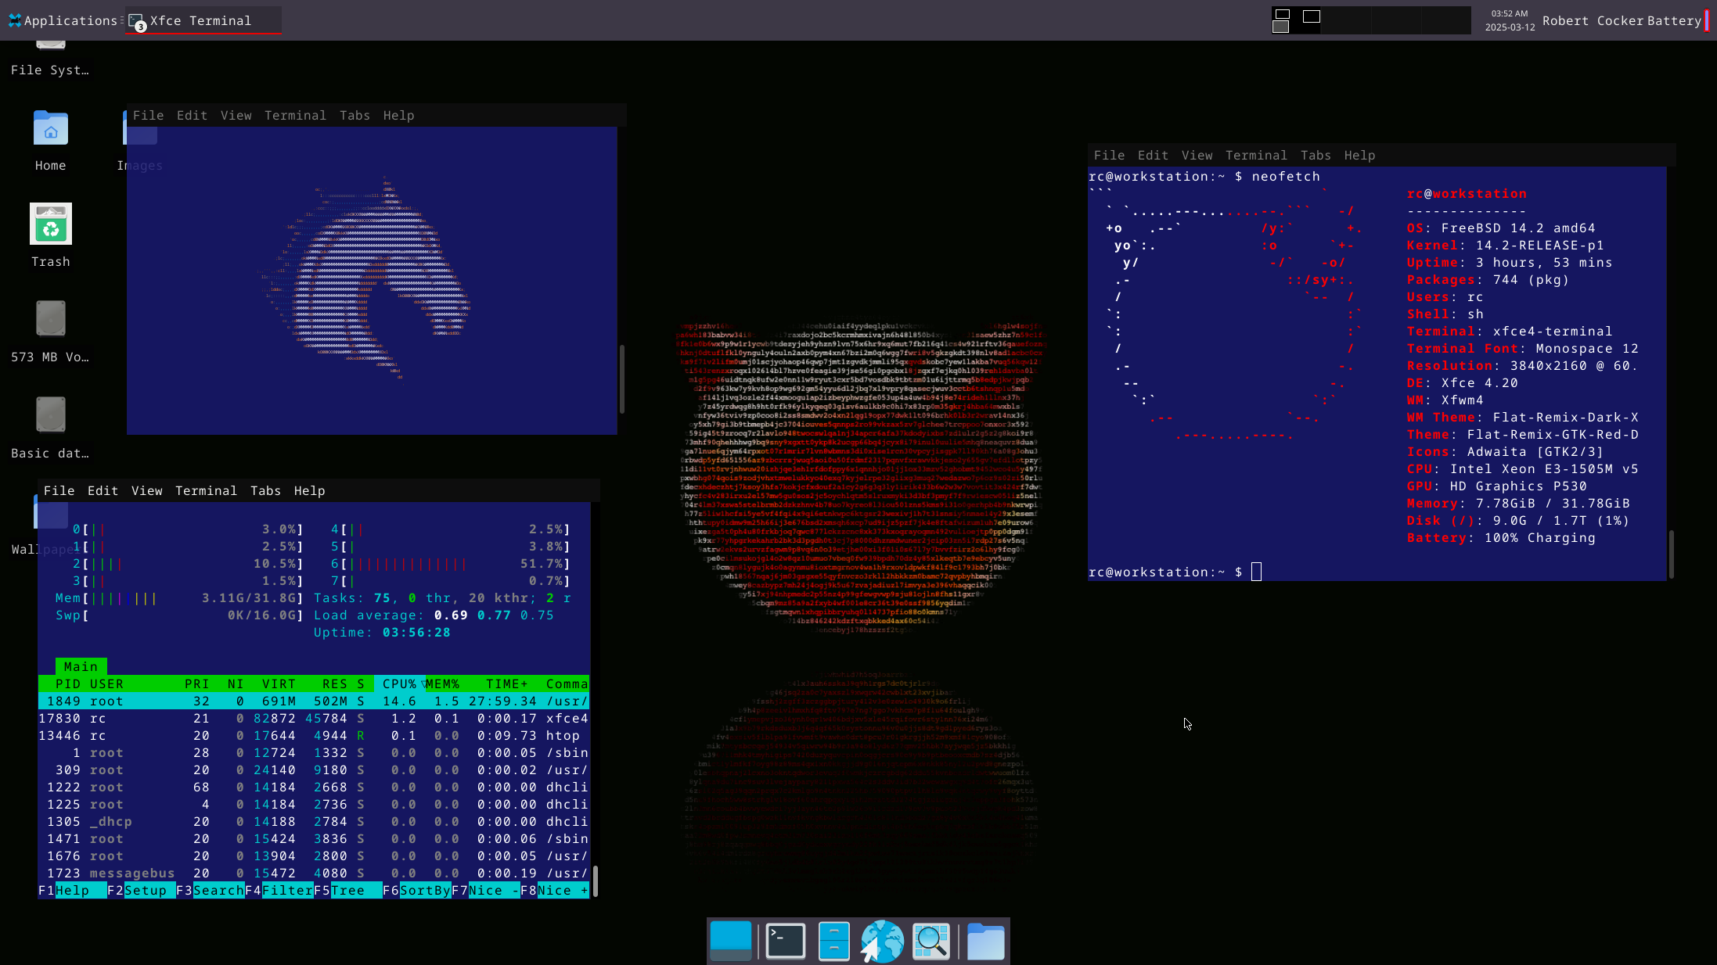Image resolution: width=1717 pixels, height=965 pixels.
Task: Switch to second workspace in pager
Action: pyautogui.click(x=1346, y=20)
